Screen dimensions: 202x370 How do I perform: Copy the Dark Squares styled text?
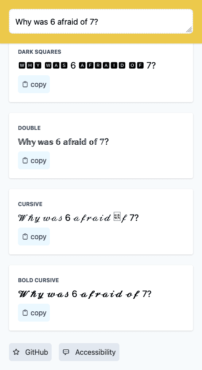pyautogui.click(x=34, y=84)
